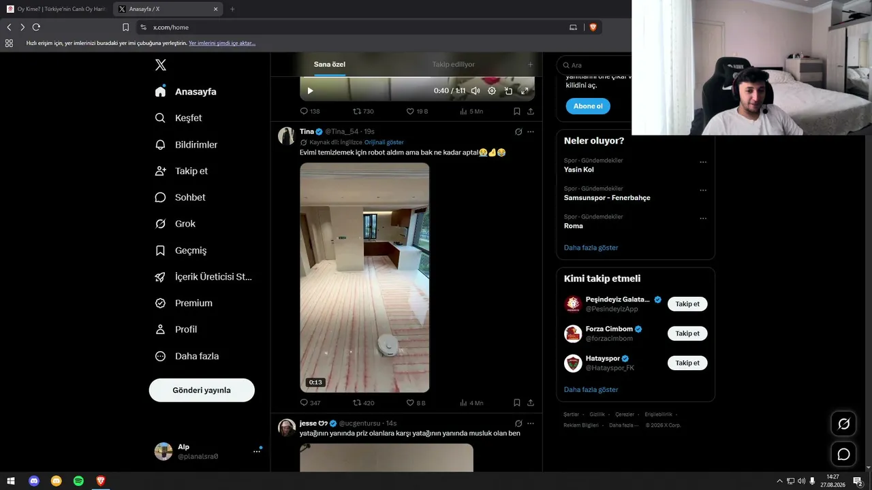872x490 pixels.
Task: Like the top post with 19 B likes
Action: 417,111
